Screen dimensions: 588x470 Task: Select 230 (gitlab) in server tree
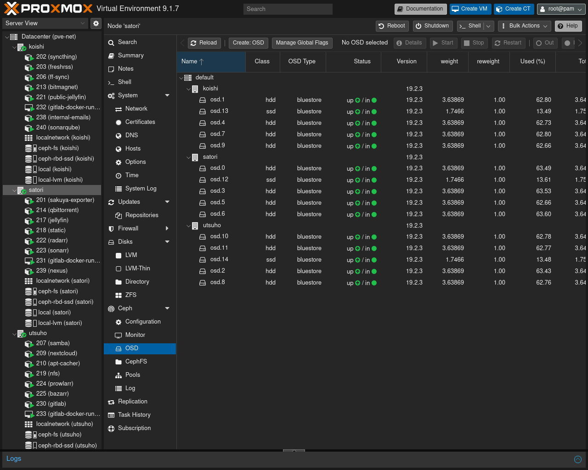click(x=51, y=404)
